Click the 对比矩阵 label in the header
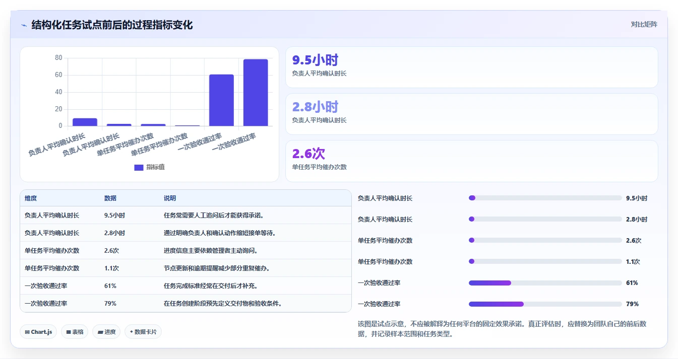 point(644,25)
